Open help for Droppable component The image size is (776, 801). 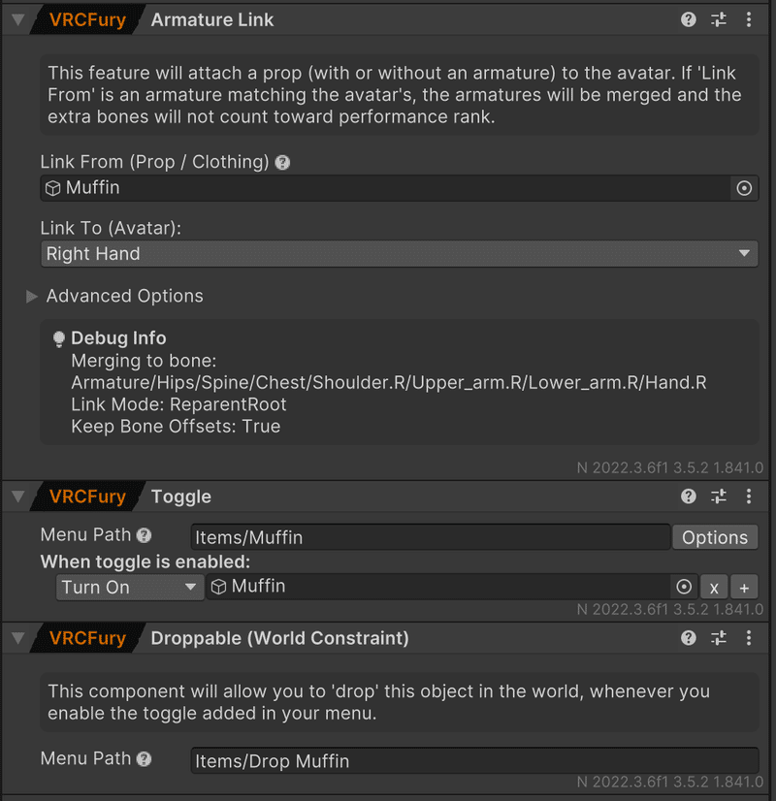pos(689,638)
